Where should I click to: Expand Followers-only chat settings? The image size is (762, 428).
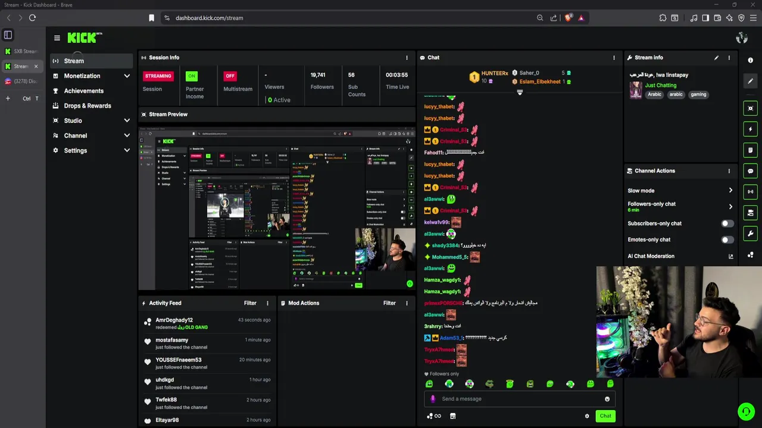tap(680, 206)
